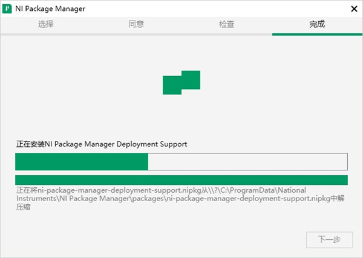Click the lower-left green square of loading animation
Screen dimensions: 363x258
[x=172, y=86]
